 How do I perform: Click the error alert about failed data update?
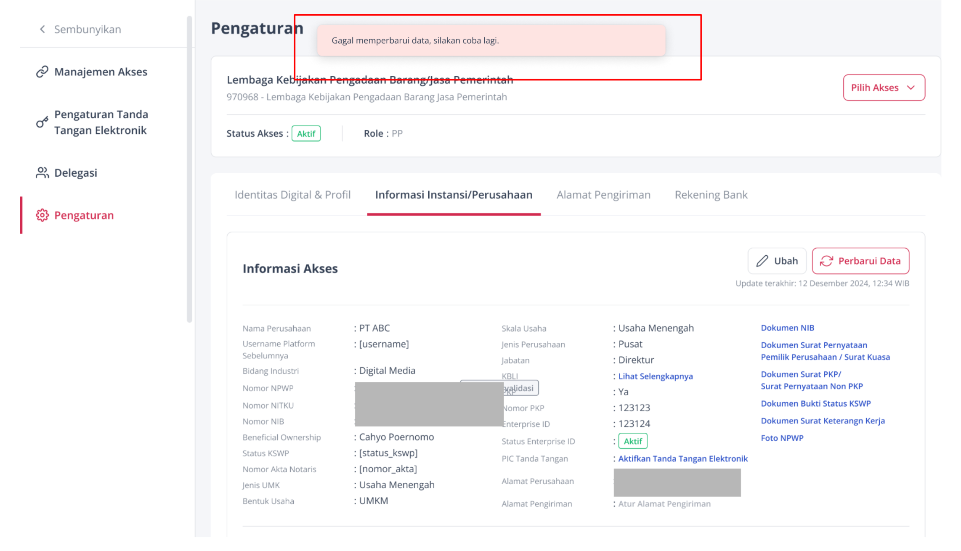491,40
